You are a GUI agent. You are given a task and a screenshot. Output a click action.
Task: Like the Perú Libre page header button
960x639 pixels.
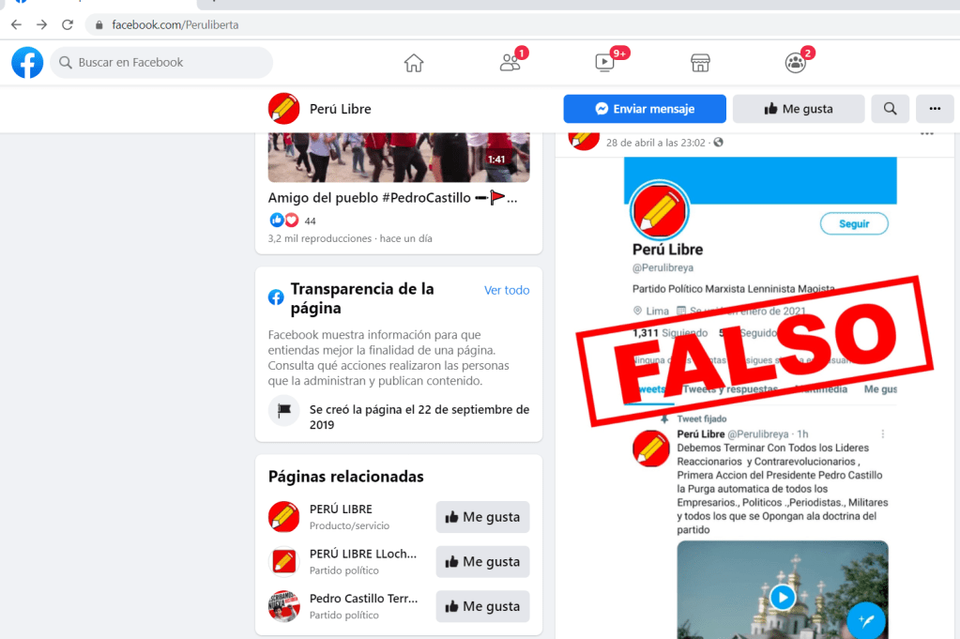pyautogui.click(x=799, y=109)
